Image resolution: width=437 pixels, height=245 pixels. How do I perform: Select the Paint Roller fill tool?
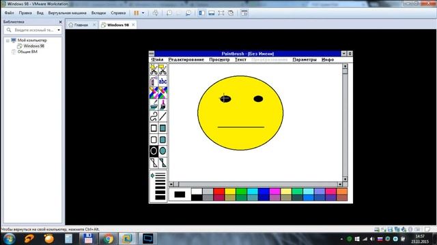tap(154, 104)
